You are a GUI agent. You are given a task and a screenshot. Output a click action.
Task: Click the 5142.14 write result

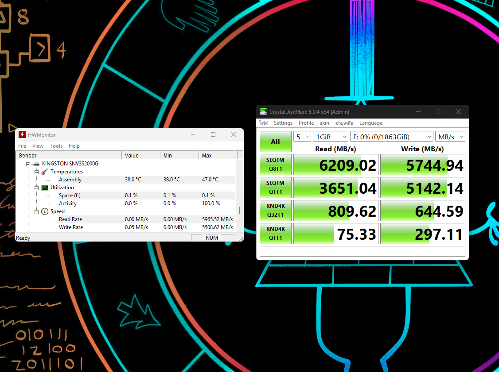click(x=423, y=188)
